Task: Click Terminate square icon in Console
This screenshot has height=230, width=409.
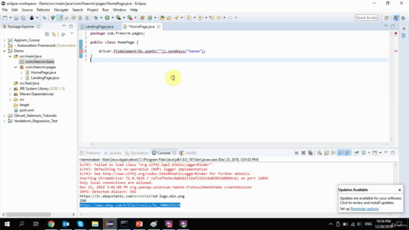Action: pos(297,153)
